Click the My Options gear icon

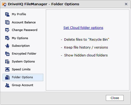7,38
